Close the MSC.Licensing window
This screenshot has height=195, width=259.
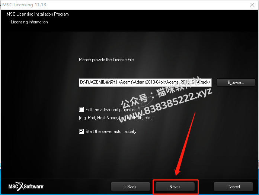coord(252,5)
